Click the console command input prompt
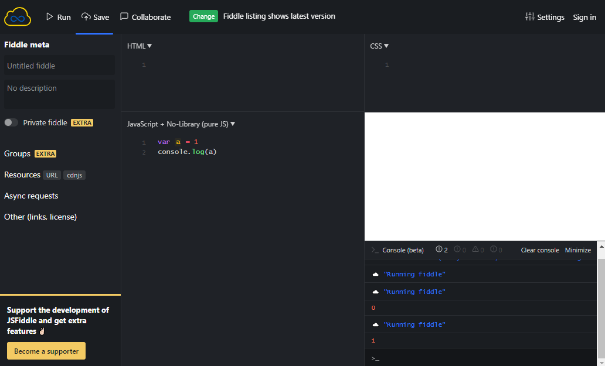The width and height of the screenshot is (605, 366). 481,358
